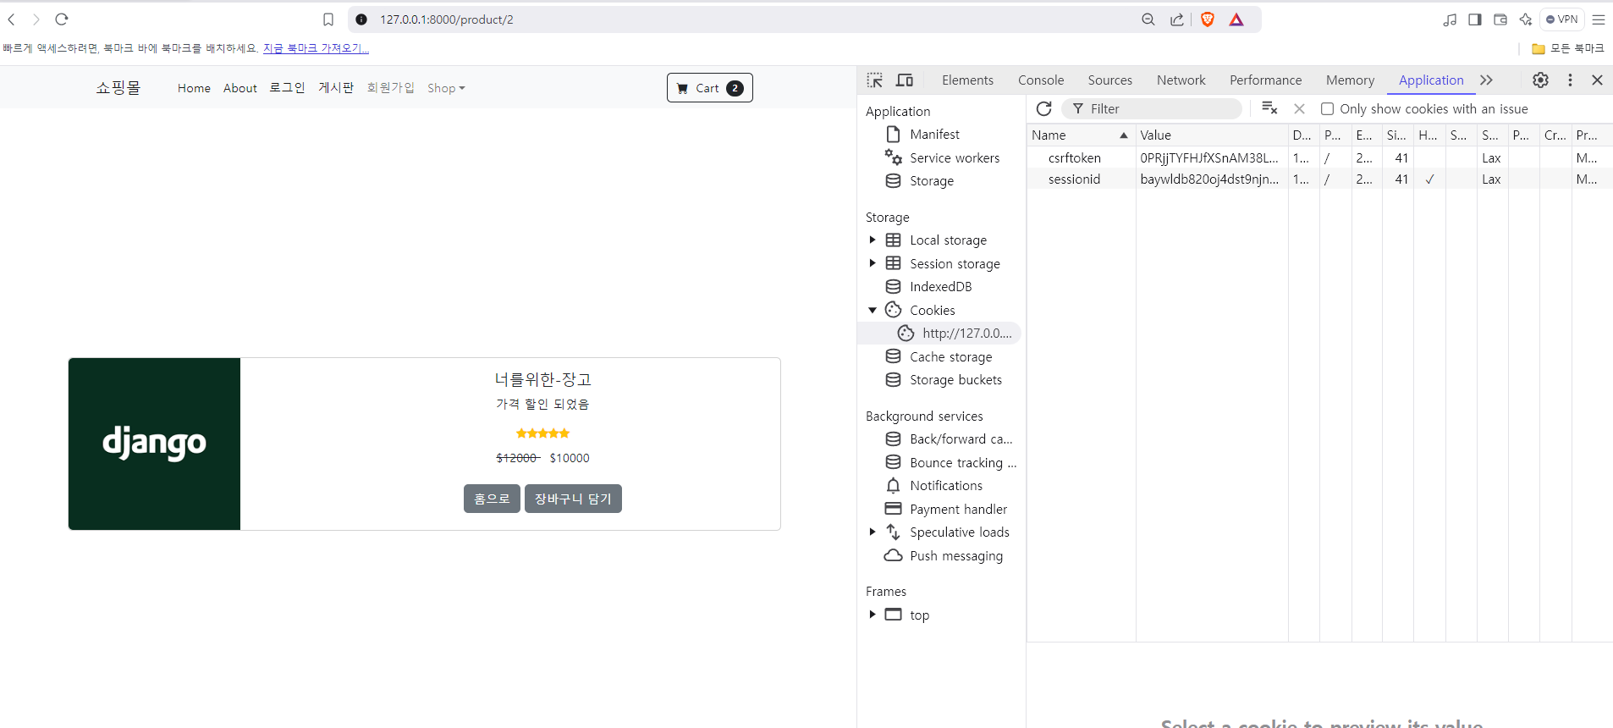Screen dimensions: 1613x728
Task: Select Manifest in Application sidebar
Action: tap(934, 135)
